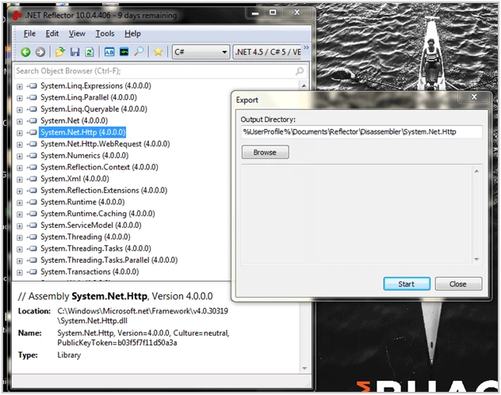Click the Decompile toolbar icon
Viewport: 501px width, 395px height.
click(x=109, y=51)
